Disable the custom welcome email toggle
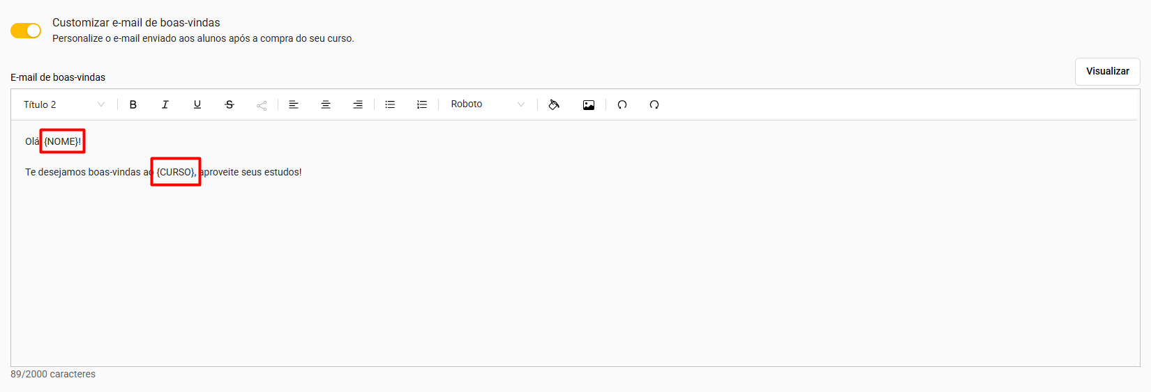Viewport: 1151px width, 392px height. [x=26, y=31]
